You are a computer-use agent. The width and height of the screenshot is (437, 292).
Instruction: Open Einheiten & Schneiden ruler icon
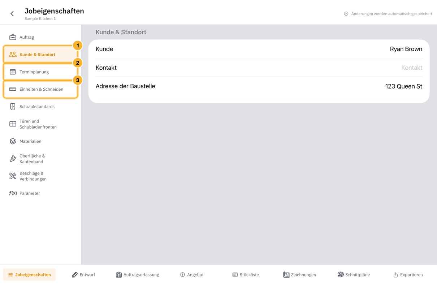pyautogui.click(x=13, y=89)
